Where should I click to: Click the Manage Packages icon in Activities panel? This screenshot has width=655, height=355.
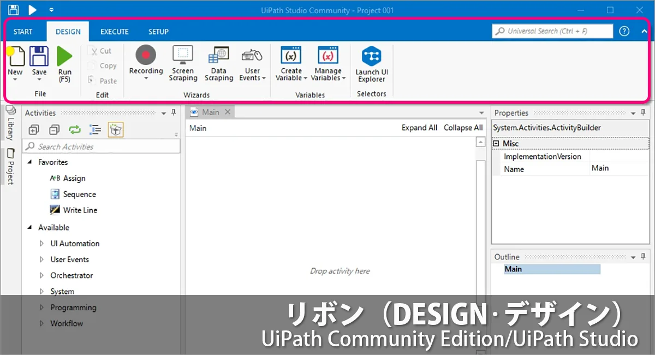click(x=116, y=129)
